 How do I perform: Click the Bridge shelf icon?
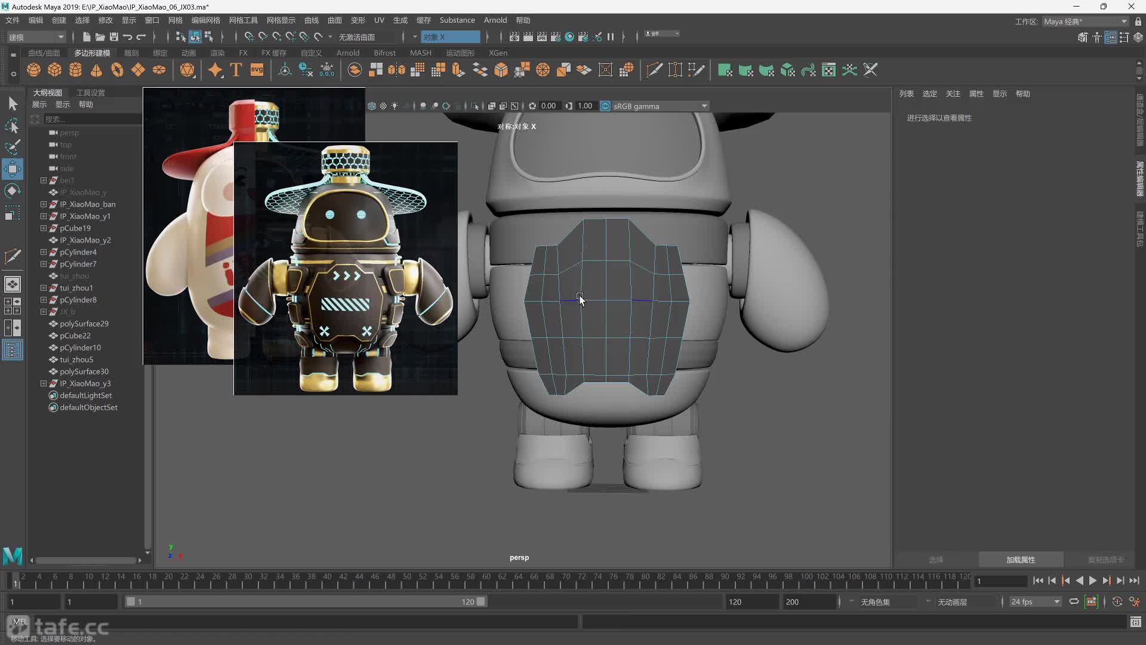click(480, 70)
